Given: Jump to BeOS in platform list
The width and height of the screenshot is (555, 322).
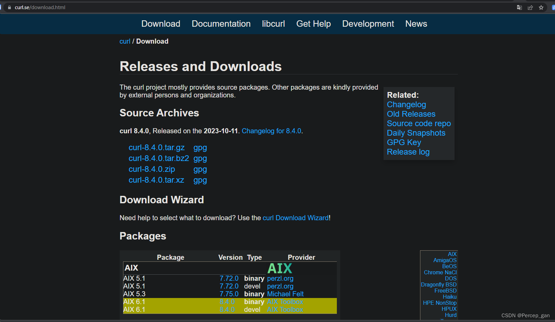Looking at the screenshot, I should coord(449,266).
